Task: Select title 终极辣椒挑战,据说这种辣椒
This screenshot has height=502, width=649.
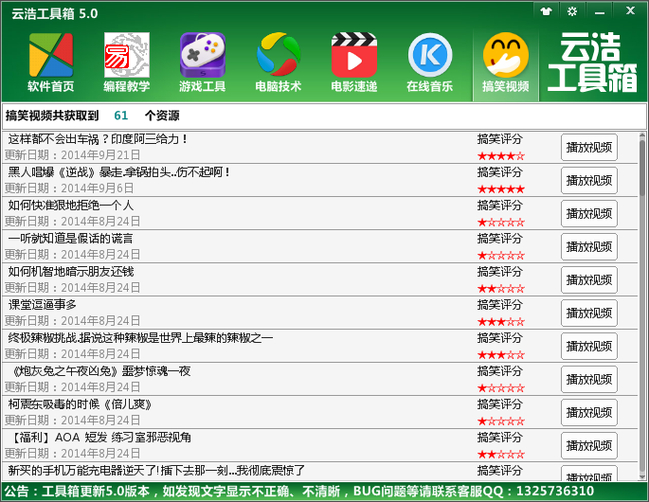Action: click(140, 338)
